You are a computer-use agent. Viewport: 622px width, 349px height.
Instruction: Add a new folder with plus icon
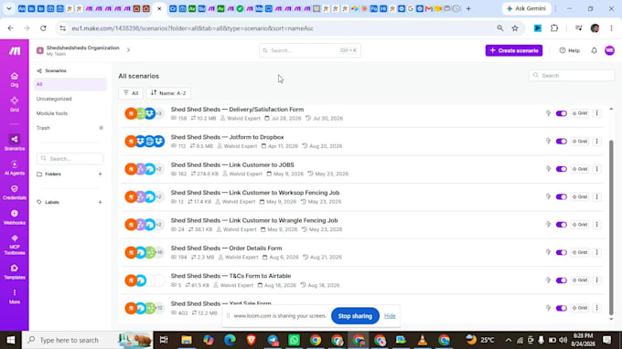tap(100, 174)
